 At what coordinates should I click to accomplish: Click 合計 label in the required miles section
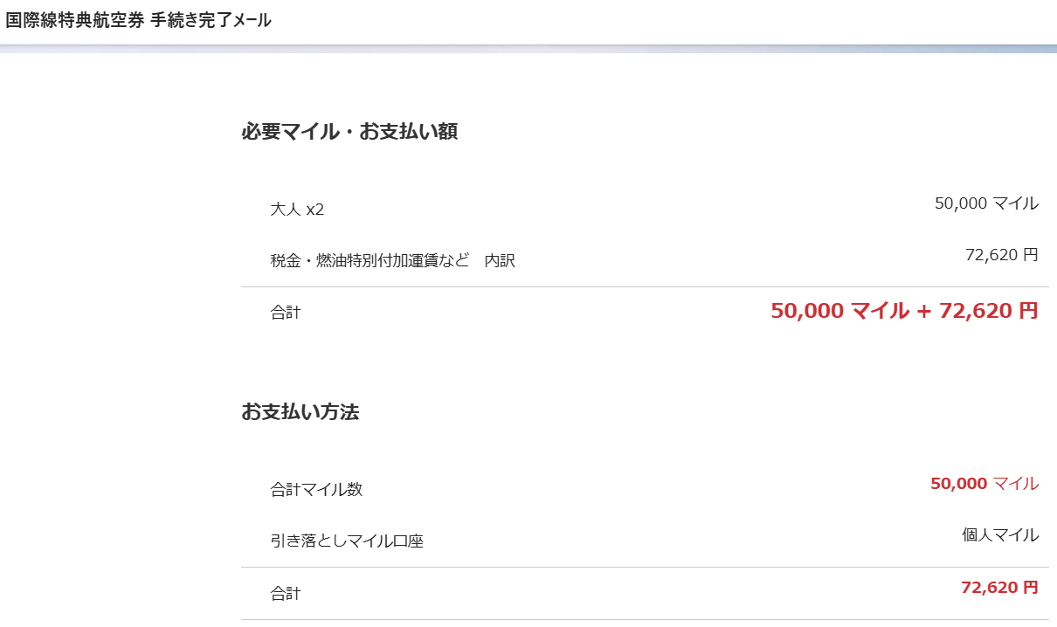286,313
